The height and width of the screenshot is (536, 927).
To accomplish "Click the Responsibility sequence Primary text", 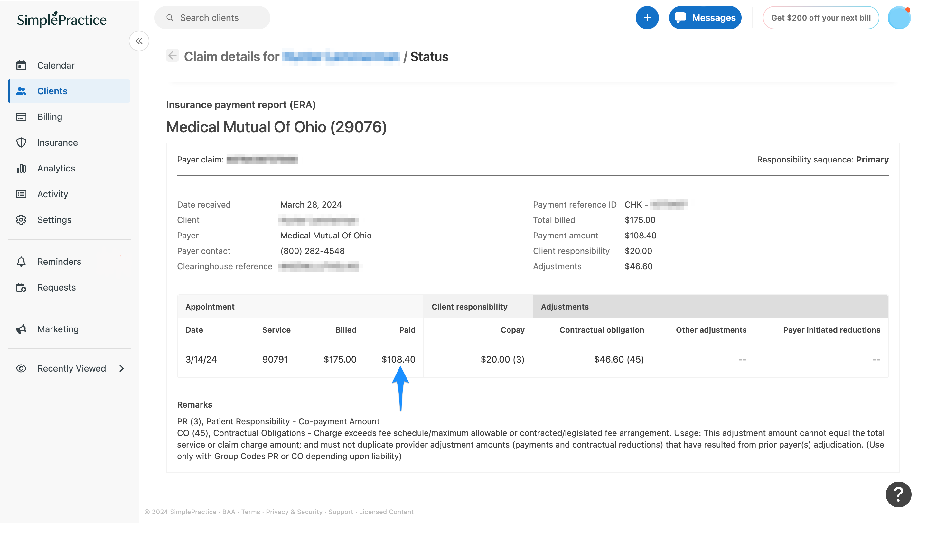I will pyautogui.click(x=822, y=160).
